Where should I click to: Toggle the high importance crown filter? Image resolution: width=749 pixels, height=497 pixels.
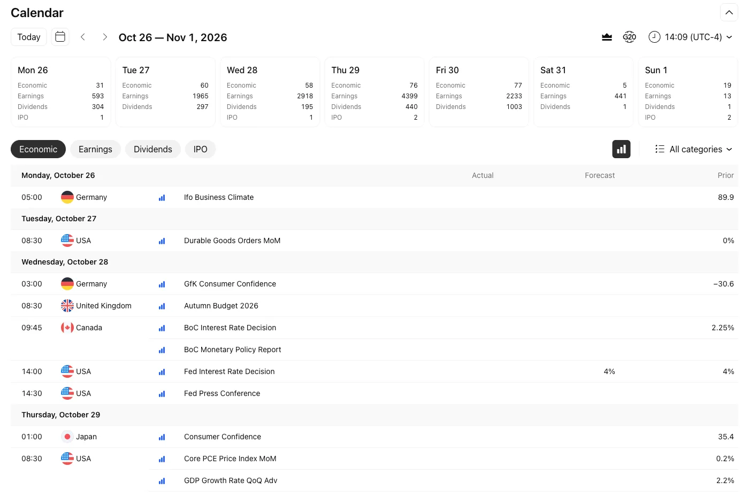(x=607, y=37)
